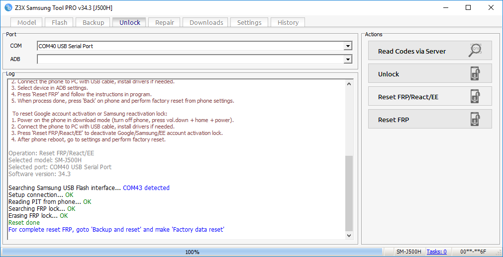This screenshot has height=257, width=503.
Task: Expand the ADB device dropdown arrow
Action: click(347, 59)
